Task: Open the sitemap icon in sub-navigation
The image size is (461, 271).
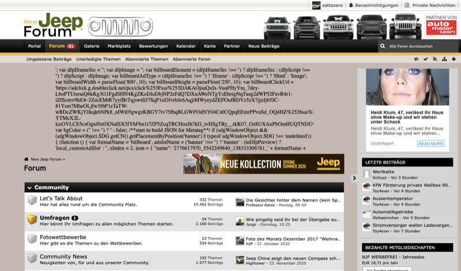Action: pyautogui.click(x=444, y=59)
